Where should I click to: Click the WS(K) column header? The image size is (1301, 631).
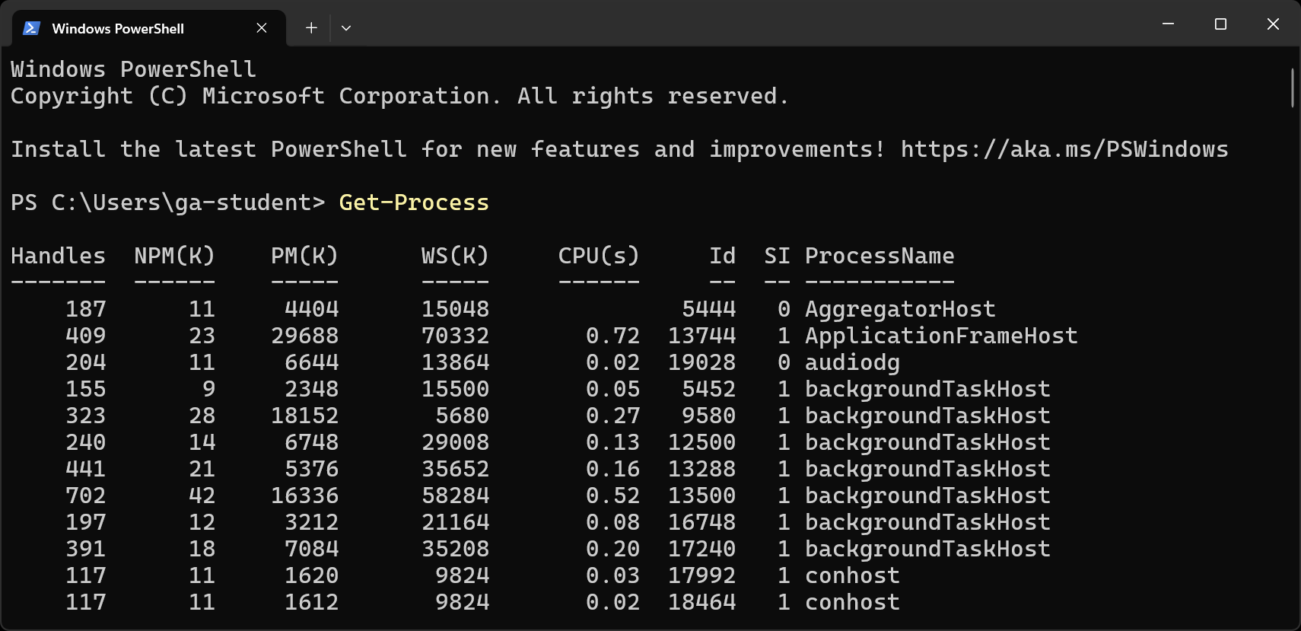click(x=455, y=256)
